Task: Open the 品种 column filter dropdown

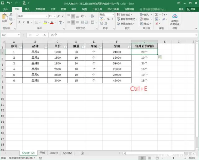Action: coord(46,47)
